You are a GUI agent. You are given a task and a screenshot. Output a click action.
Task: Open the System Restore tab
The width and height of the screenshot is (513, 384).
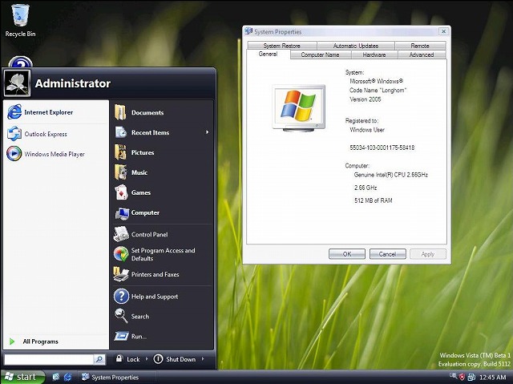click(x=281, y=46)
